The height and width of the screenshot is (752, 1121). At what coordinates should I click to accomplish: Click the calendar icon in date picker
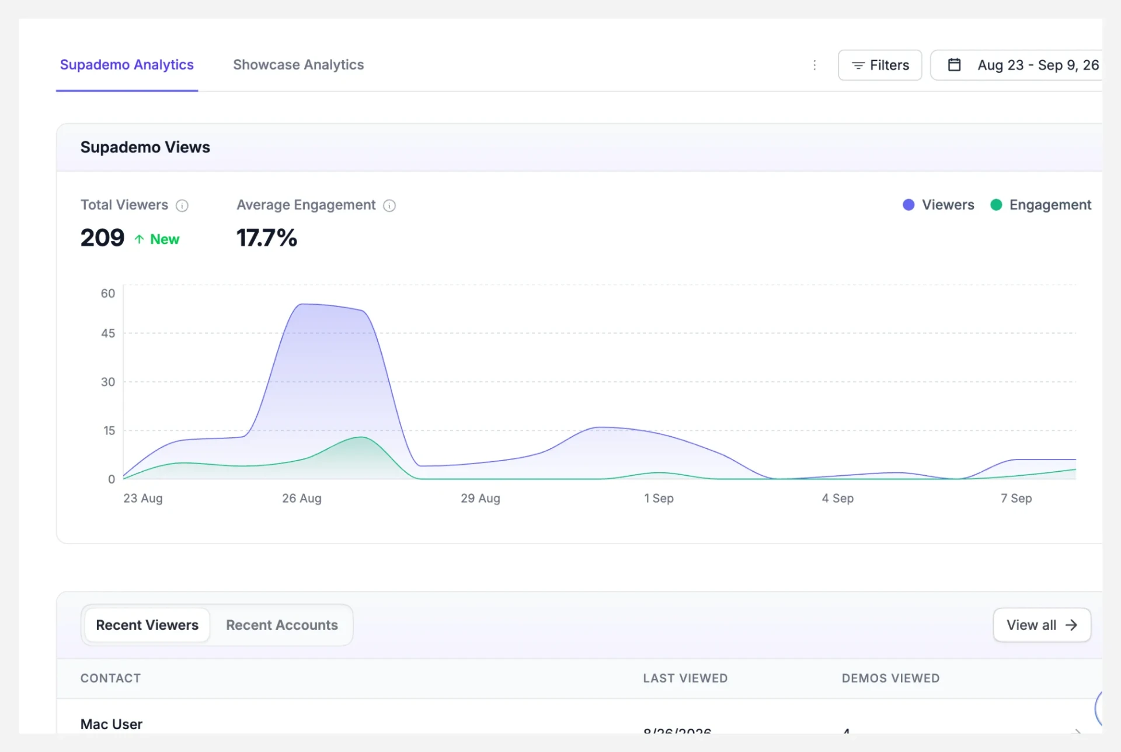pos(954,65)
